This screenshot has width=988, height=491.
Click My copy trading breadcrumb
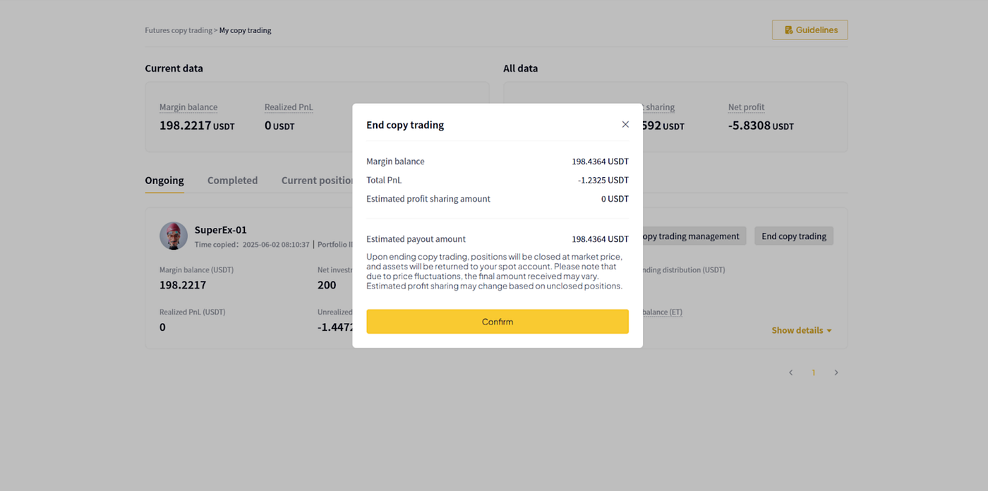click(246, 30)
